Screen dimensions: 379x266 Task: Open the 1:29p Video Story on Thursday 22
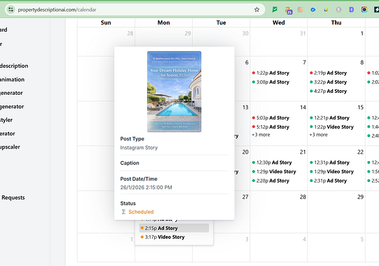click(x=332, y=171)
